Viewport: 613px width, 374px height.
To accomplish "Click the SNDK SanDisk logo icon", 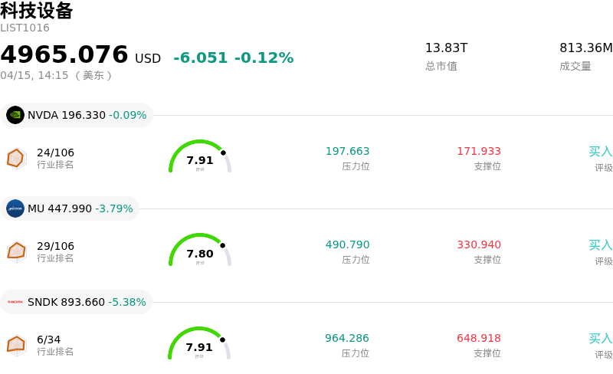I will (15, 302).
